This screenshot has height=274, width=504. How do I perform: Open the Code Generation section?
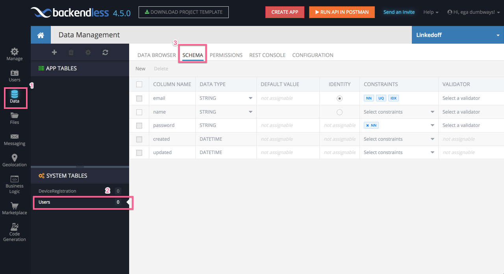(x=14, y=231)
